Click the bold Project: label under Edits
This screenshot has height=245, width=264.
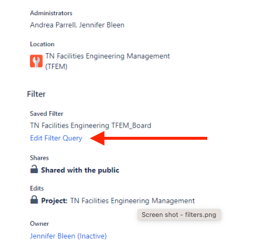[x=54, y=201]
